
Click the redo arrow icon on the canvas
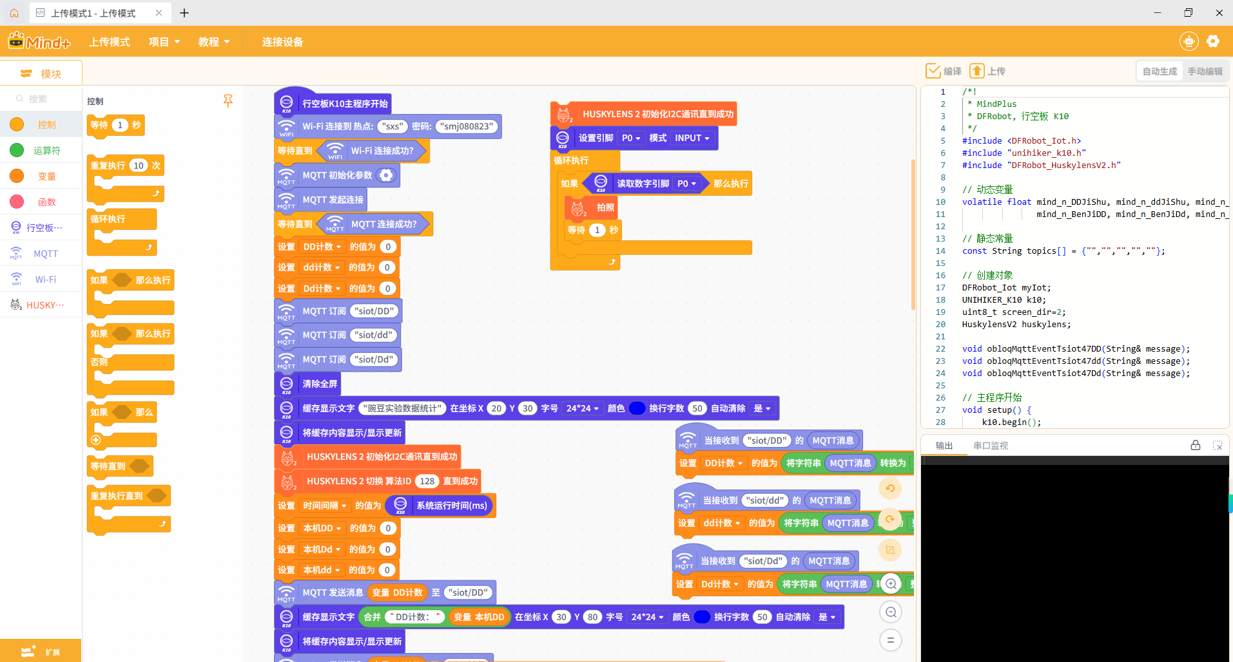tap(890, 519)
